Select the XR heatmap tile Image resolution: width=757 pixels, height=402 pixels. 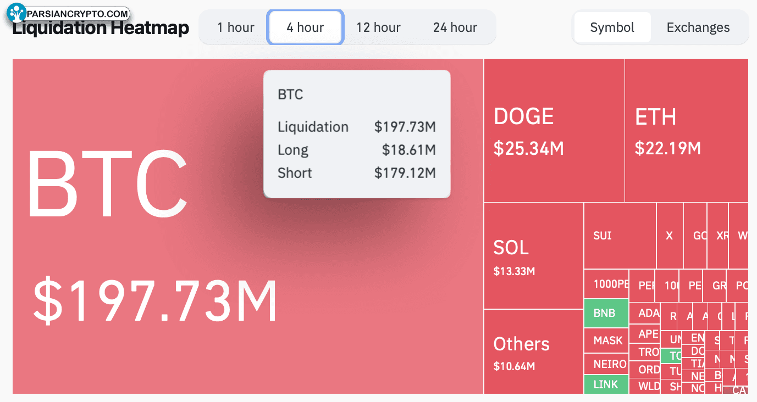pos(718,236)
